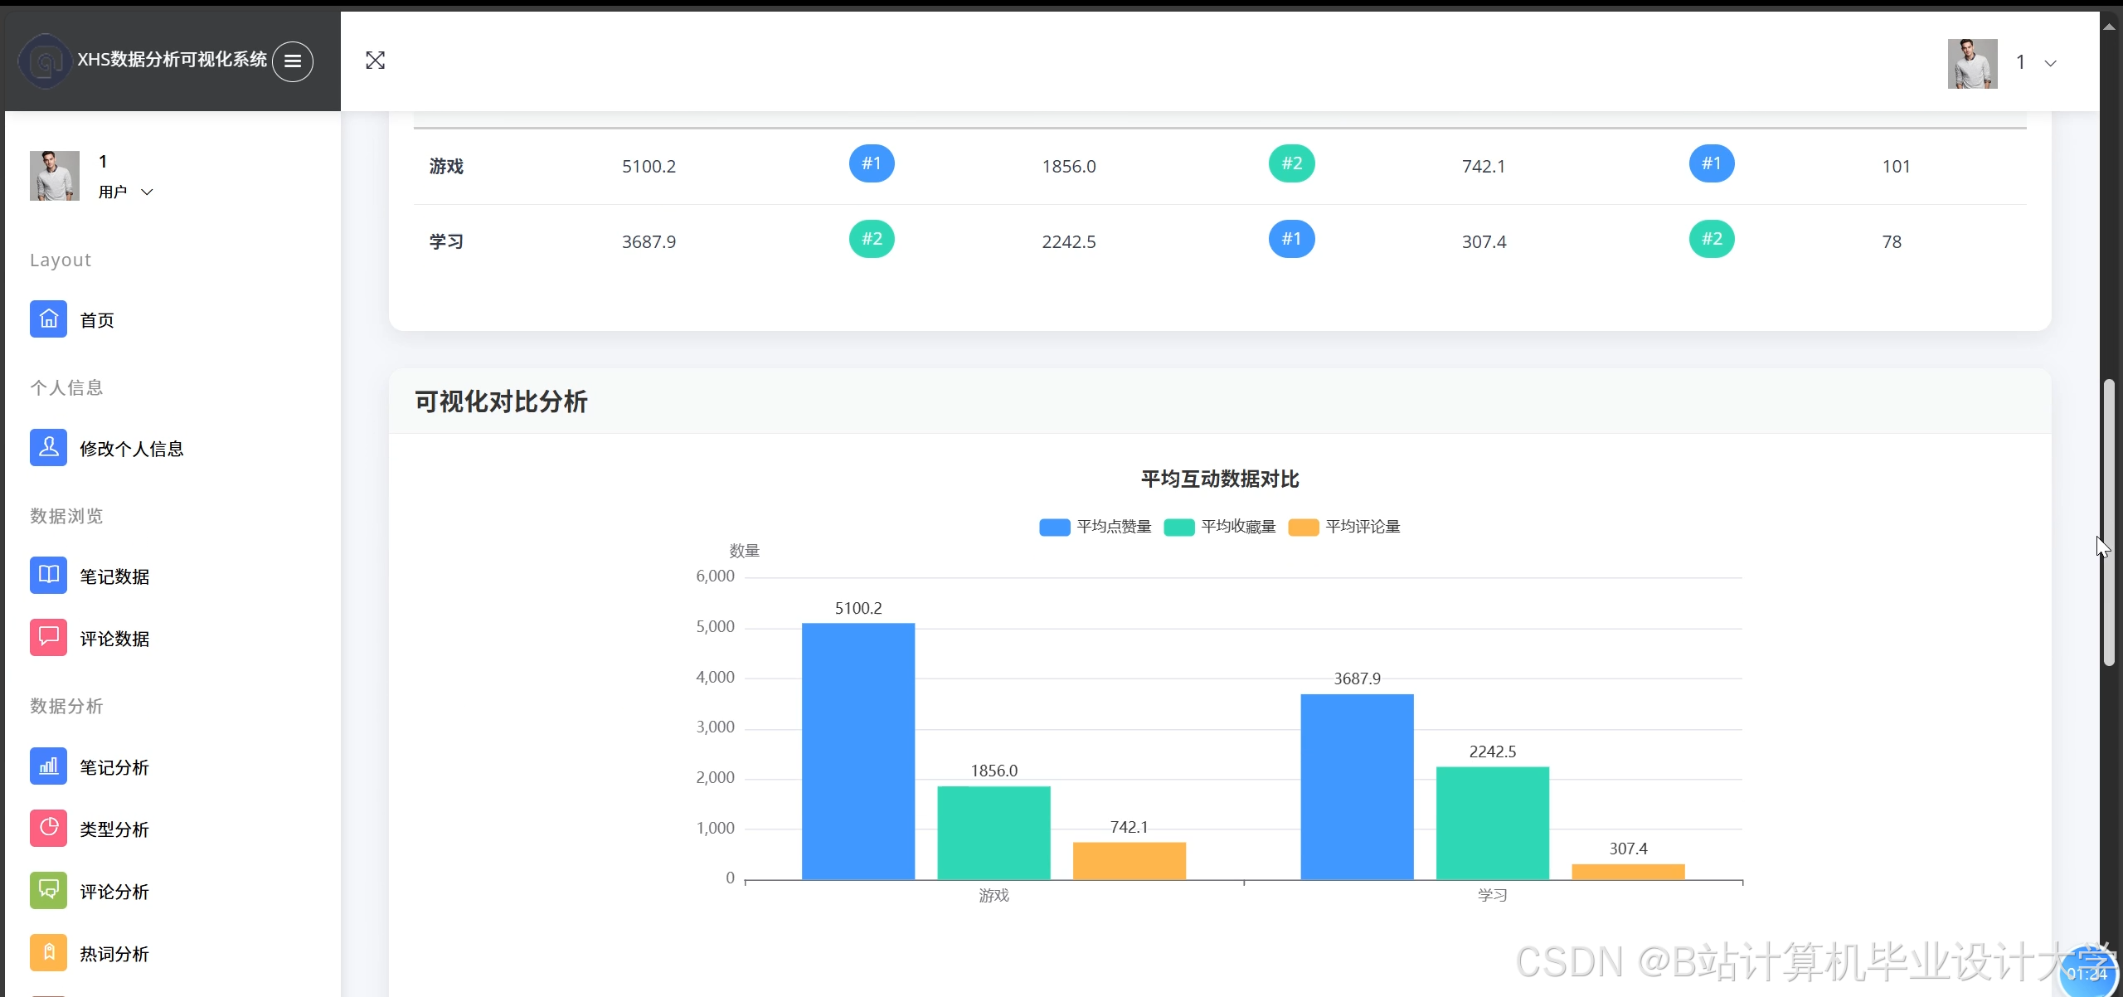Open the 首页 home page

[95, 319]
